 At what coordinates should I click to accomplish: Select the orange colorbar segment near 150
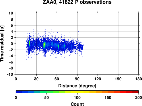click(x=108, y=92)
